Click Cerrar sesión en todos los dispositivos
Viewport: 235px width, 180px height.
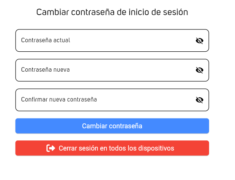116,148
